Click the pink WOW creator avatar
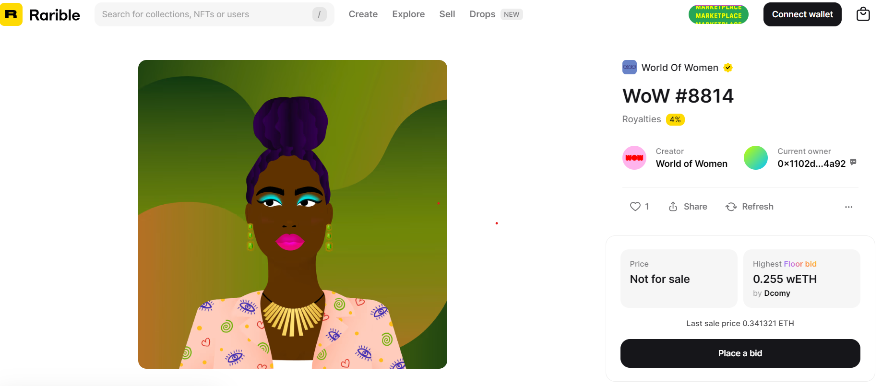This screenshot has width=882, height=386. point(634,158)
